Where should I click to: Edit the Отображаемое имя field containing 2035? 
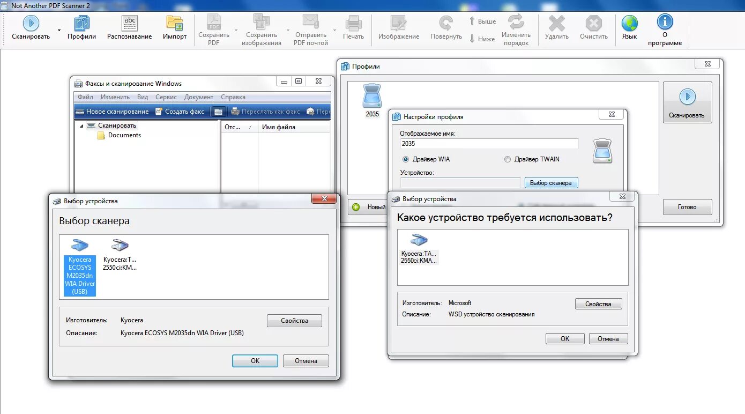(x=489, y=144)
